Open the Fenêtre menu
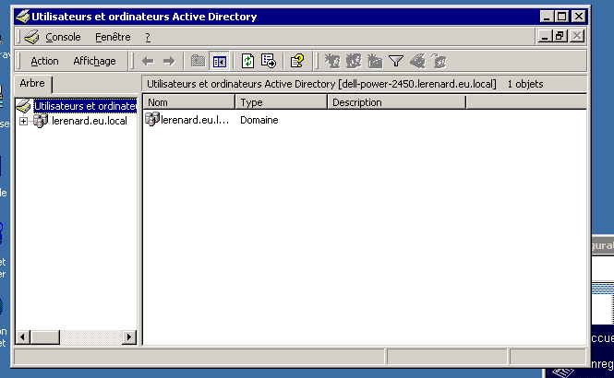Image resolution: width=614 pixels, height=378 pixels. 113,37
